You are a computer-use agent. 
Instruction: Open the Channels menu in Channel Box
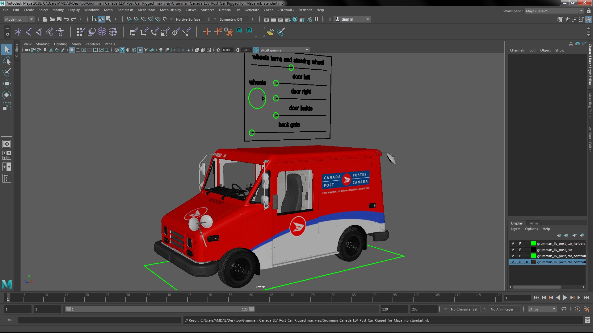(517, 50)
